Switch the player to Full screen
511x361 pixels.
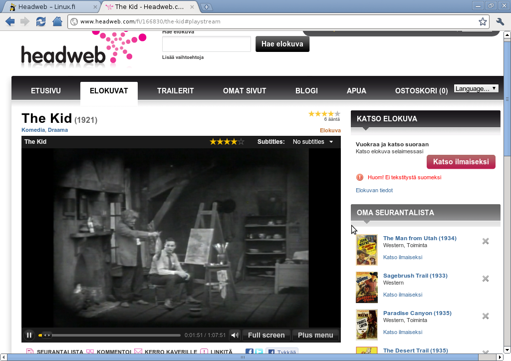pos(266,335)
